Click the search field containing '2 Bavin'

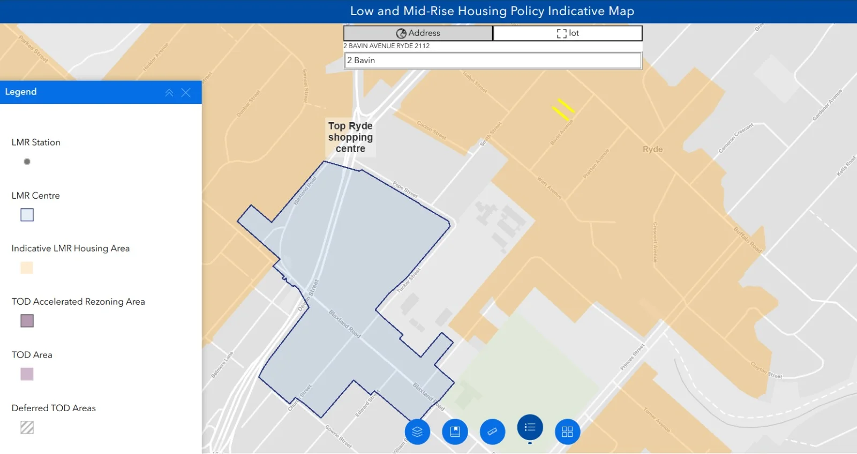[x=492, y=60]
